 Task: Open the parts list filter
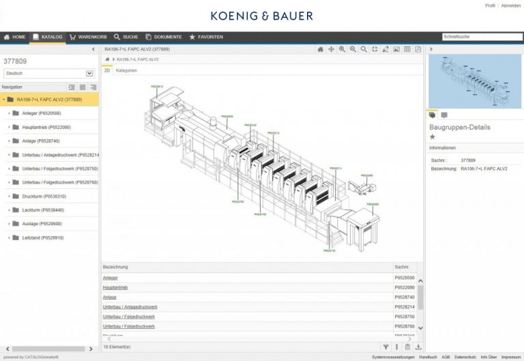point(386,347)
